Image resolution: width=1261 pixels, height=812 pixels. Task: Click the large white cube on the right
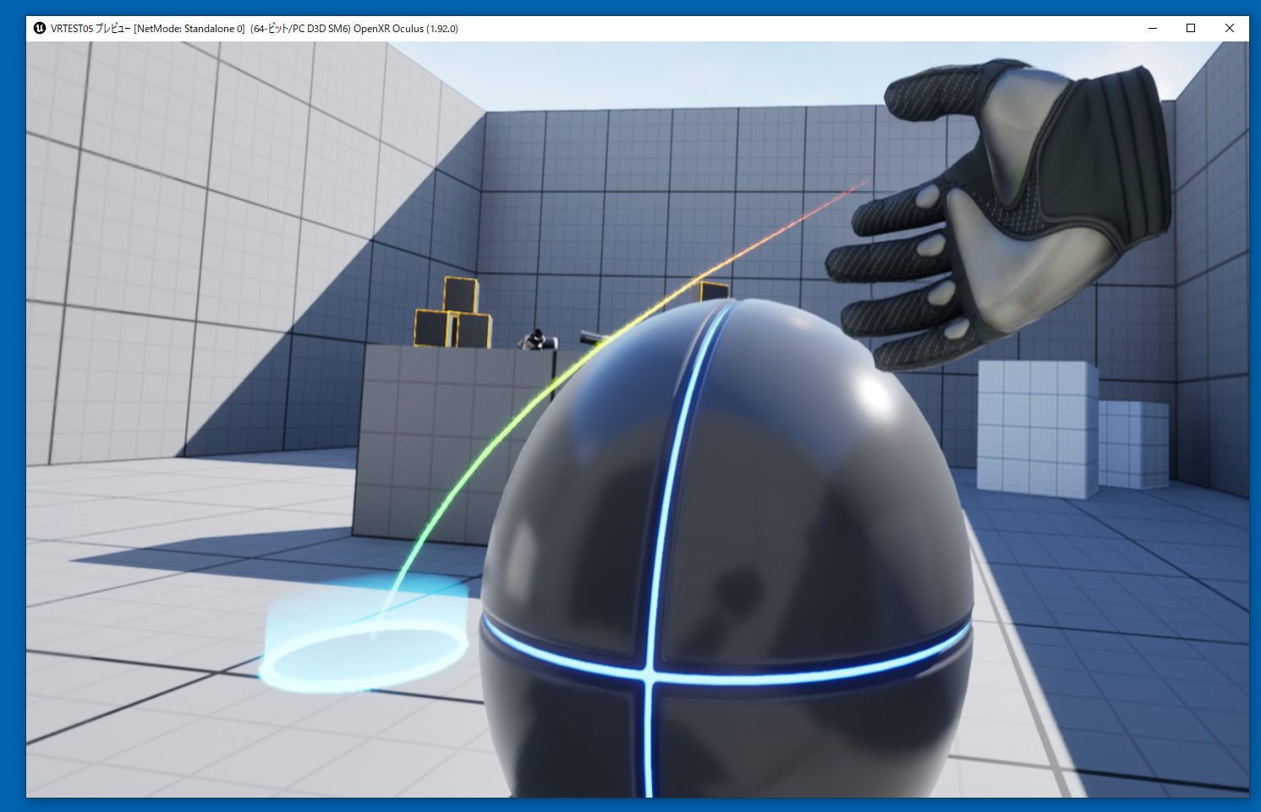1036,427
